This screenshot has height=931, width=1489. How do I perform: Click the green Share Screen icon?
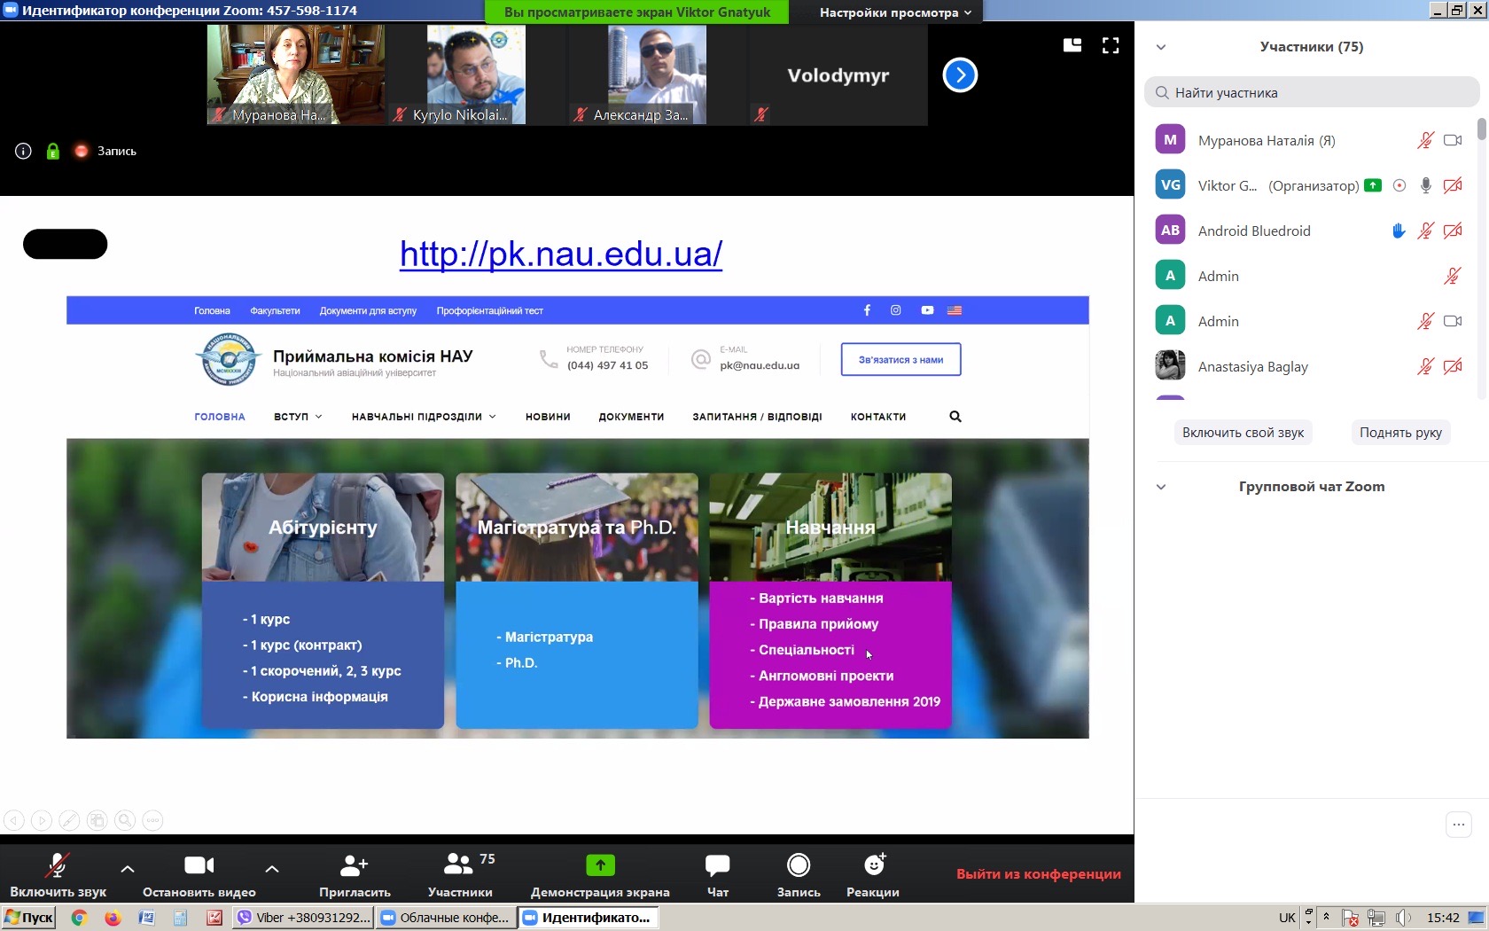tap(600, 864)
